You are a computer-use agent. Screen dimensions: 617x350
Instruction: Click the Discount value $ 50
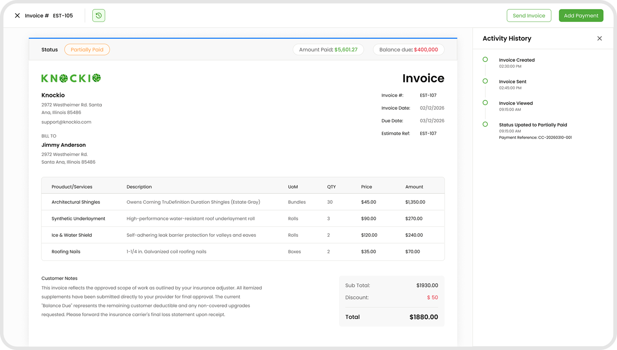click(x=433, y=297)
